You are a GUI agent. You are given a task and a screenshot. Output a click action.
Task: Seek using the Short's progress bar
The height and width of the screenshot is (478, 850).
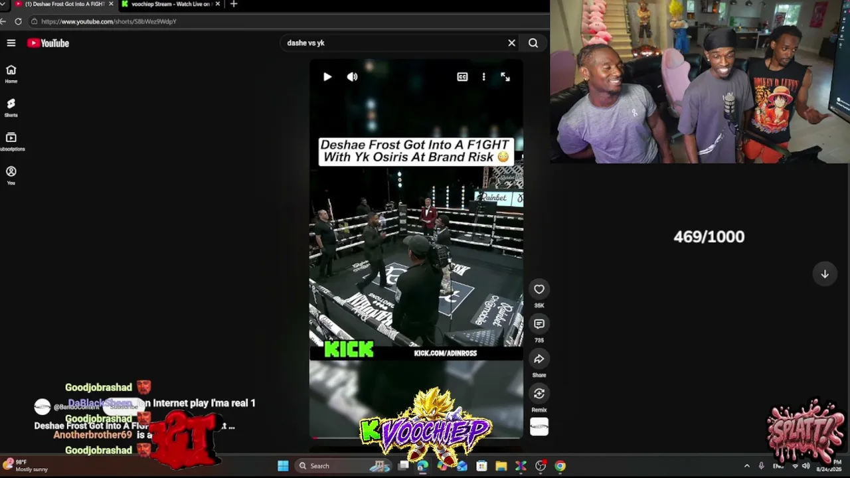point(416,438)
